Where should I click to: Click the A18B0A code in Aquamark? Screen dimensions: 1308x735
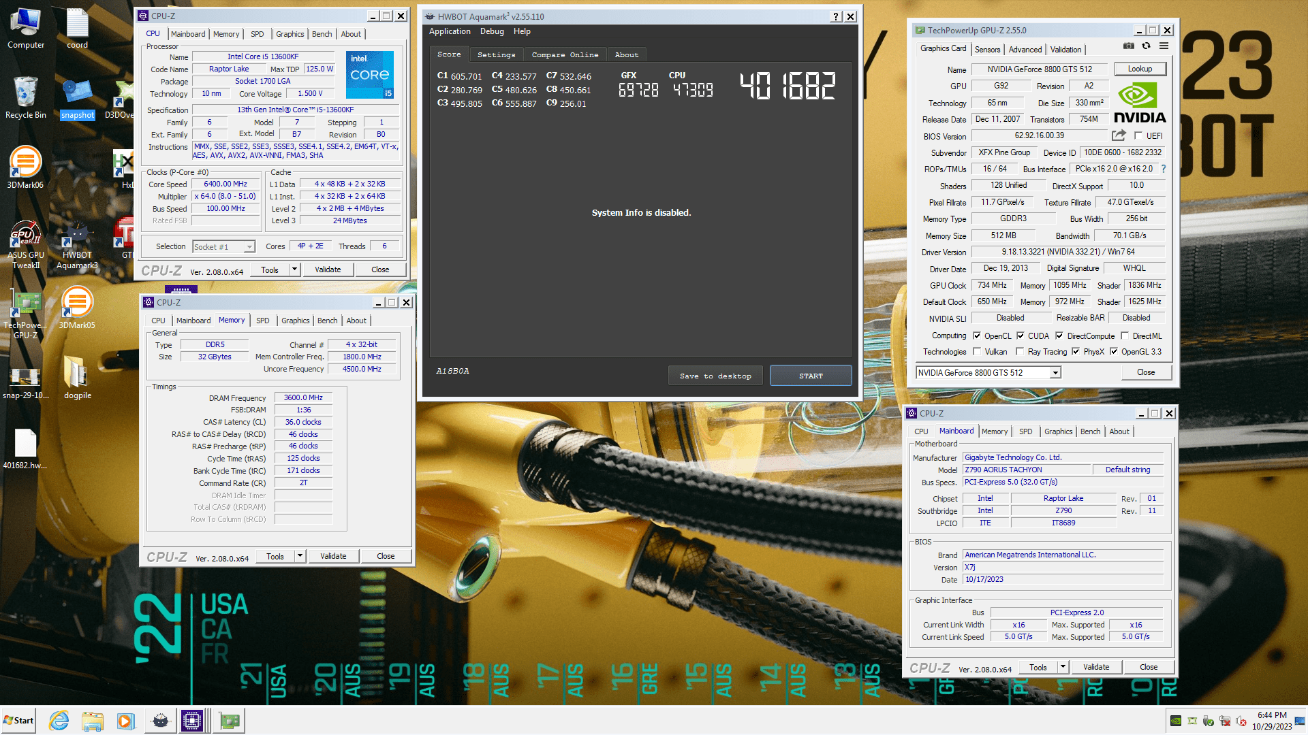pos(452,371)
